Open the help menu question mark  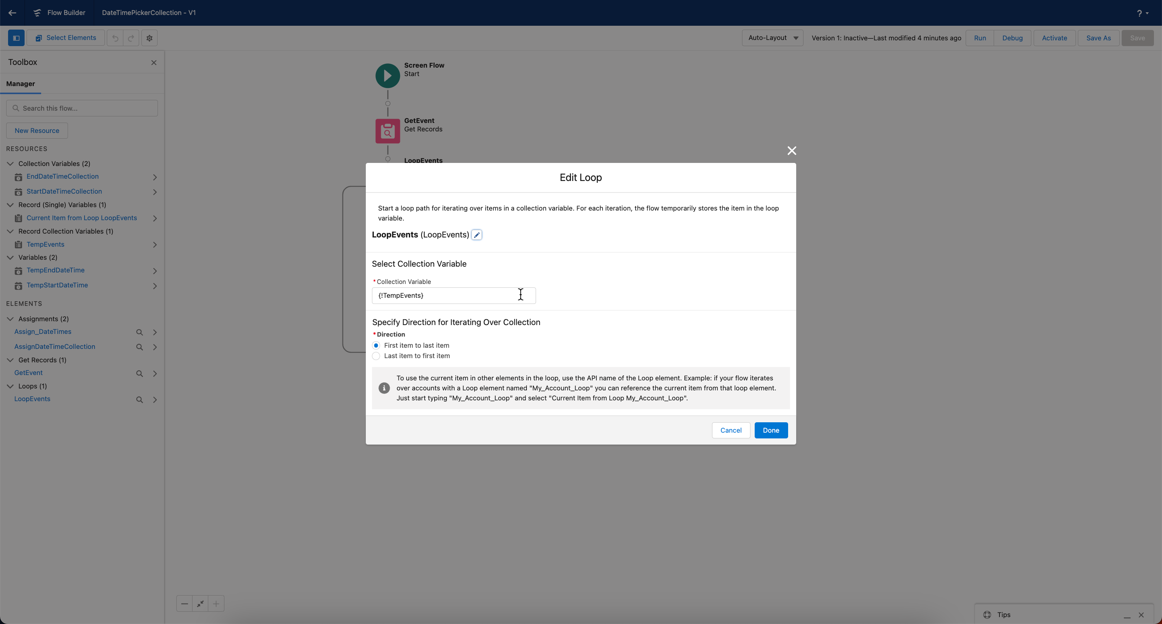(1139, 13)
